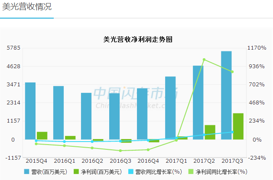Click the net profit growth point at 2016Q1
Viewport: 273px width, 180px height.
(65, 145)
